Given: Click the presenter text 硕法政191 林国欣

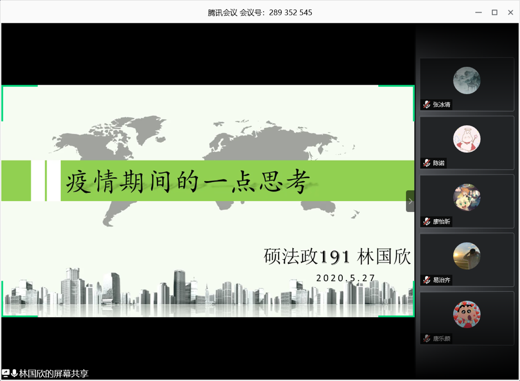Looking at the screenshot, I should (x=337, y=257).
